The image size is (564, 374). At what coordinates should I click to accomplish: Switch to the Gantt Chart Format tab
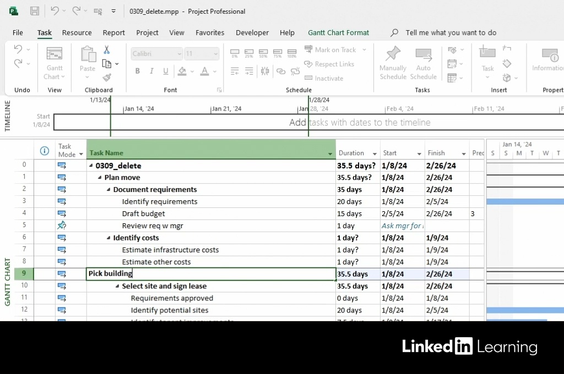[338, 33]
